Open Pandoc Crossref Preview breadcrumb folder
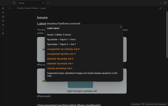Screen dimensions: 168x106 28,8
